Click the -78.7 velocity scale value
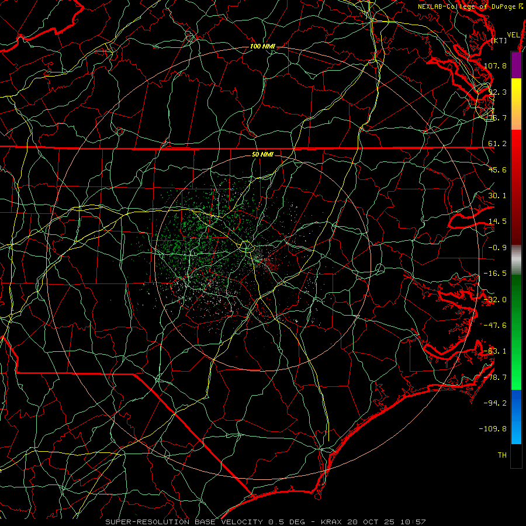The width and height of the screenshot is (526, 526). tap(495, 378)
